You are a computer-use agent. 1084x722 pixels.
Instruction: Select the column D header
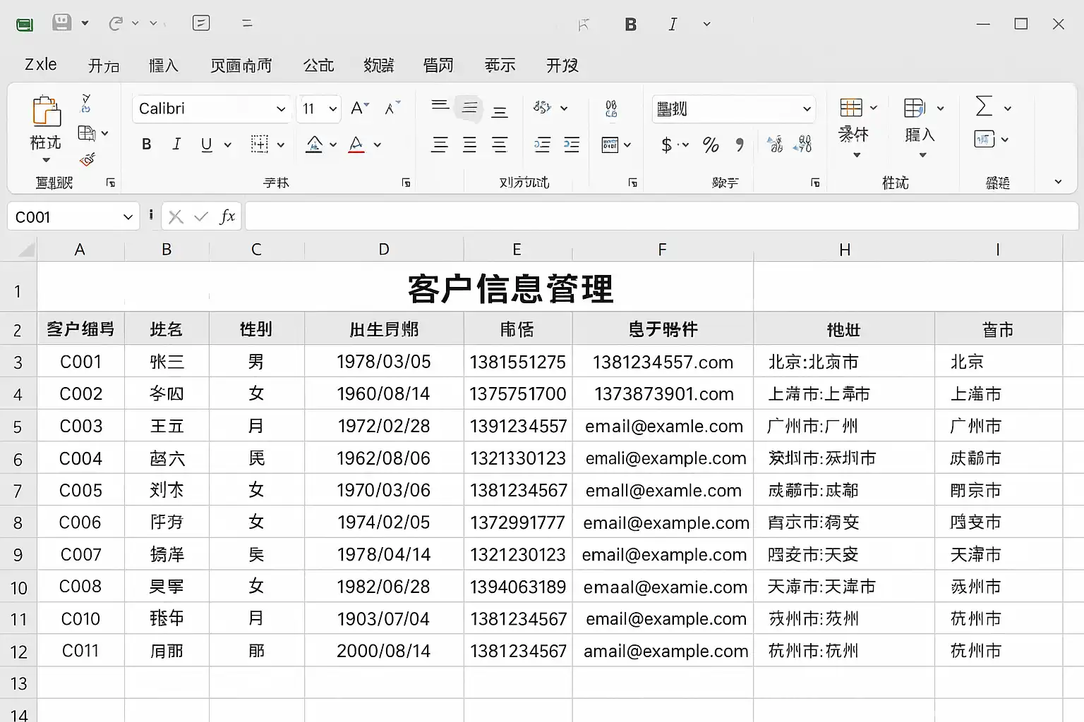[384, 250]
